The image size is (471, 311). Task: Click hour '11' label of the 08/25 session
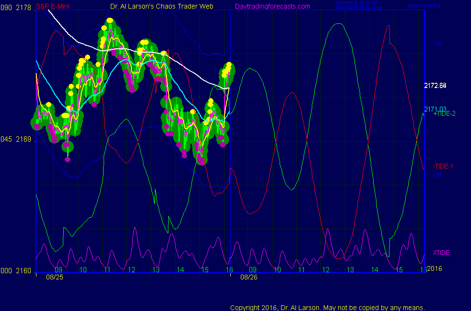[x=107, y=270]
